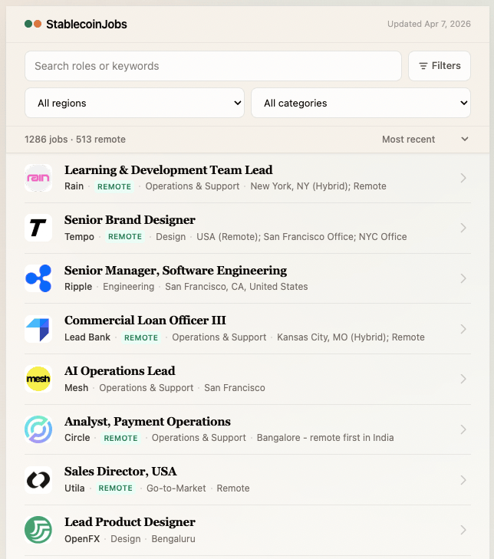Click "Bangalore - remote first in India" text

(x=325, y=437)
